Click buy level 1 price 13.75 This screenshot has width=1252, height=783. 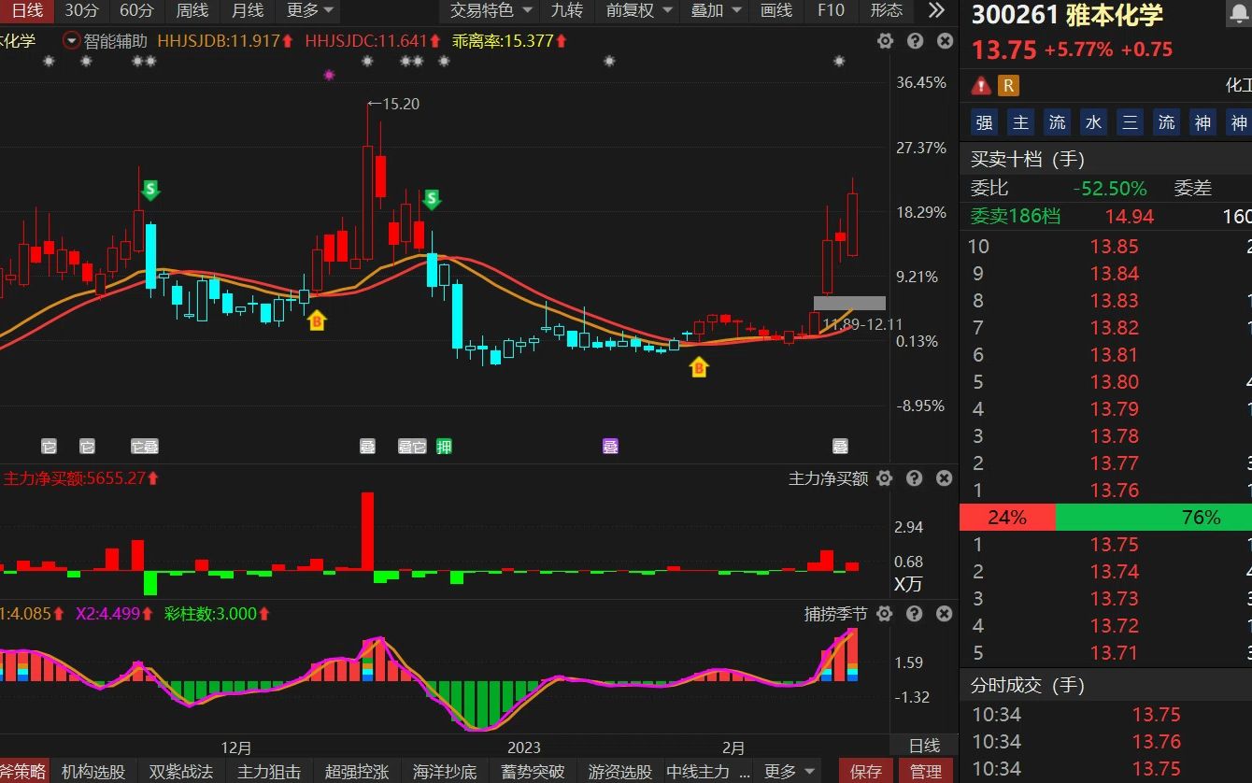click(x=1114, y=545)
